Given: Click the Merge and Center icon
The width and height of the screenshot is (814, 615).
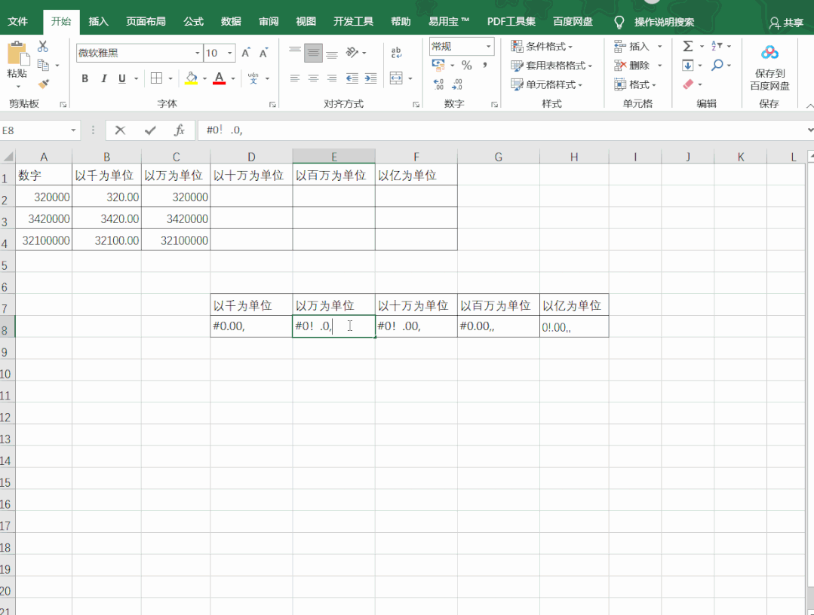Looking at the screenshot, I should pos(396,78).
